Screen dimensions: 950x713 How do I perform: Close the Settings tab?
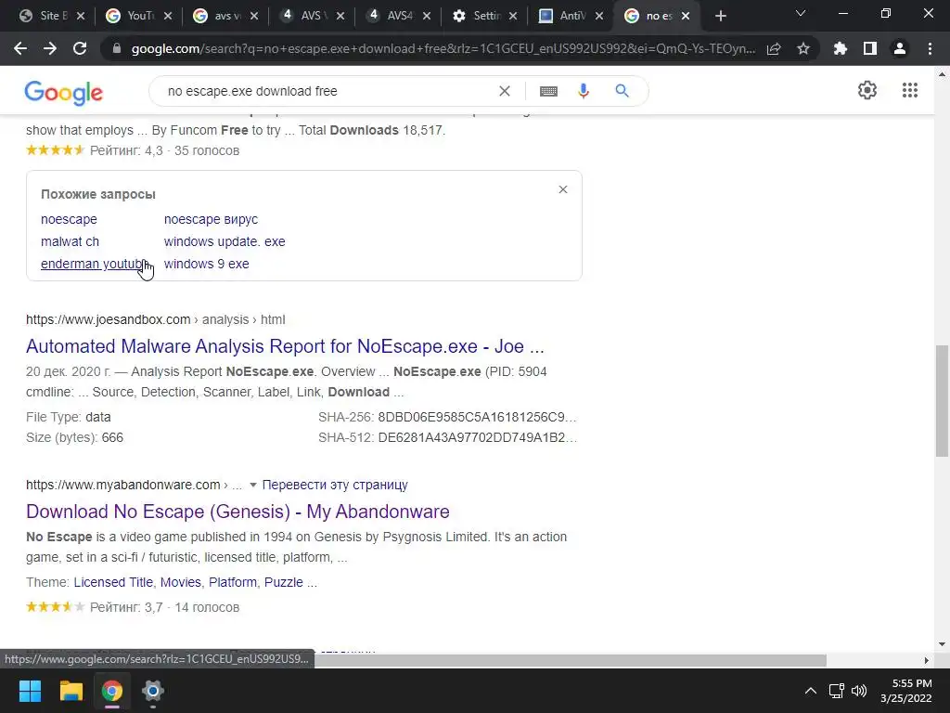tap(512, 17)
